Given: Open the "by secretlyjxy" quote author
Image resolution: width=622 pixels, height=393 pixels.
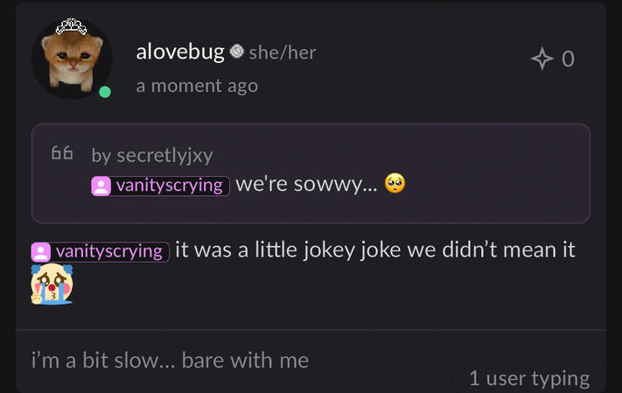Looking at the screenshot, I should coord(152,155).
